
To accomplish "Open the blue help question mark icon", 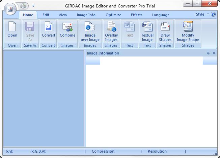I will pyautogui.click(x=213, y=14).
